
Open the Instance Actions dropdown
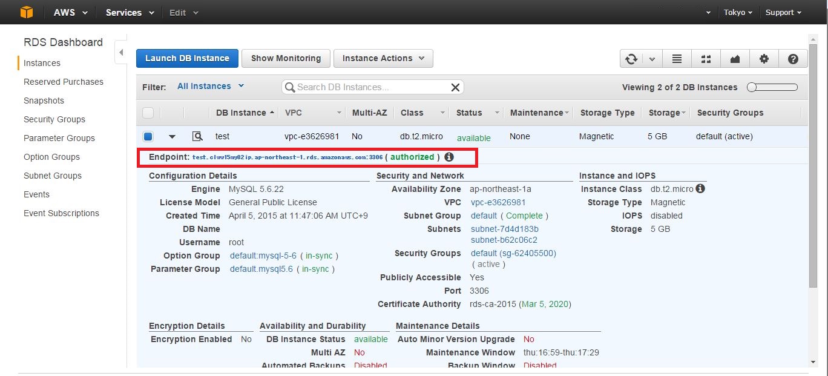[x=383, y=59]
